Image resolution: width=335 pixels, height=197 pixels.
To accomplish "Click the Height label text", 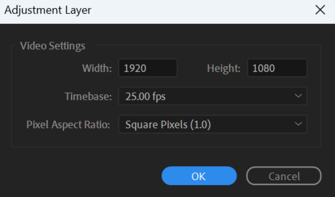I will point(223,68).
